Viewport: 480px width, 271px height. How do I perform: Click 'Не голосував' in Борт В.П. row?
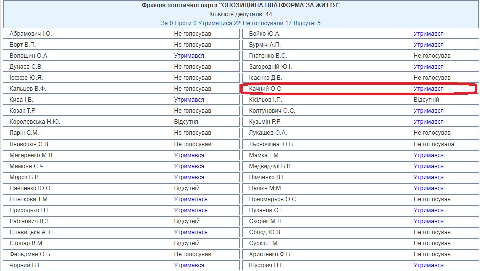192,45
